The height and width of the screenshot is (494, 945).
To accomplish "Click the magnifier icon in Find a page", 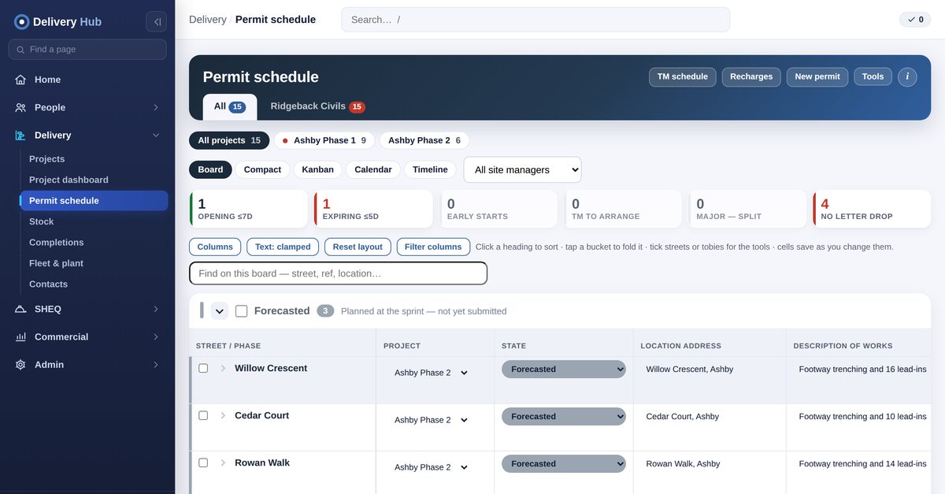I will pyautogui.click(x=20, y=50).
